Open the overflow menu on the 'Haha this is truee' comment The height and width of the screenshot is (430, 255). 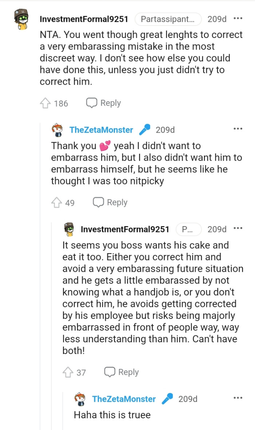(238, 397)
